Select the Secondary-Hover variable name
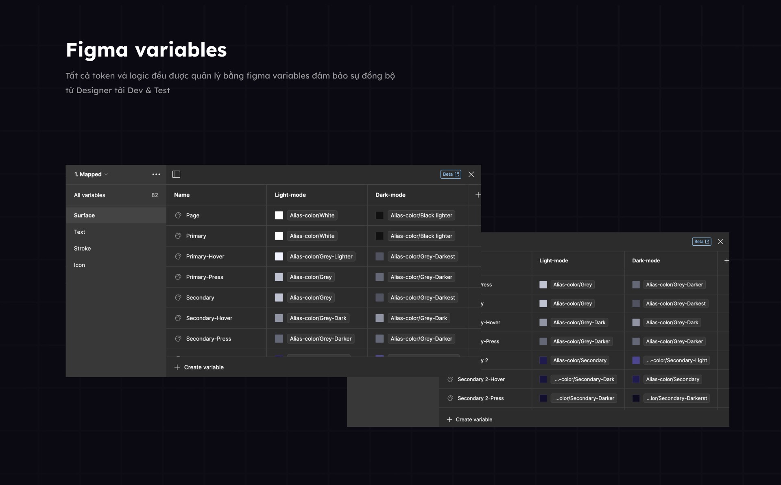Screen dimensions: 781x485 pos(209,318)
